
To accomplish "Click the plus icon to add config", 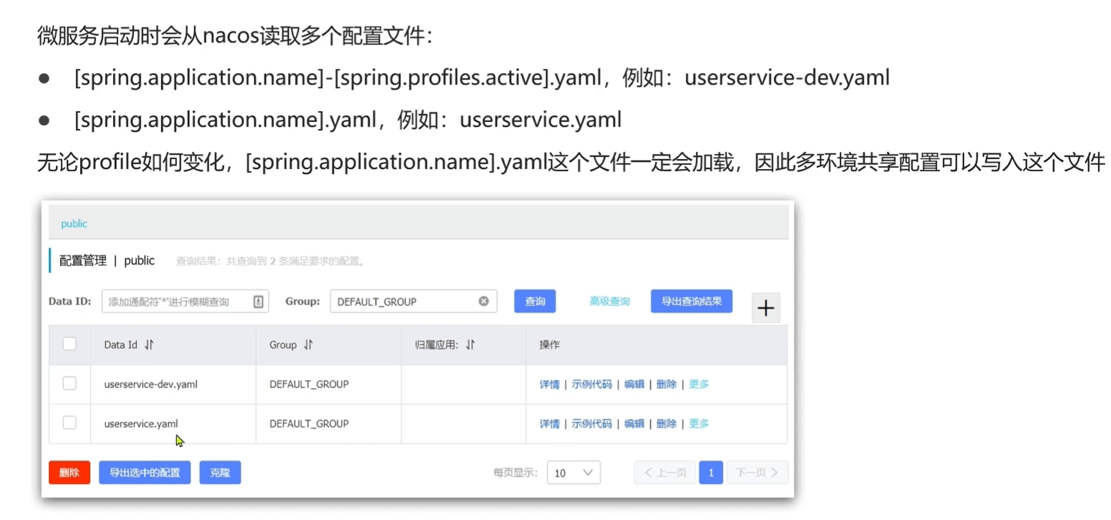I will (x=765, y=307).
